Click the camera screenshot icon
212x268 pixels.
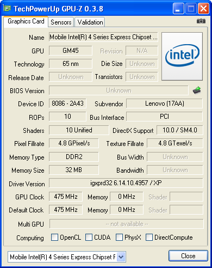coord(201,21)
